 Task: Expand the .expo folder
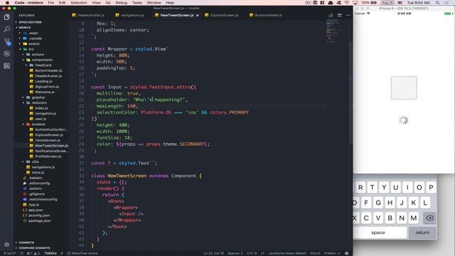[x=33, y=33]
